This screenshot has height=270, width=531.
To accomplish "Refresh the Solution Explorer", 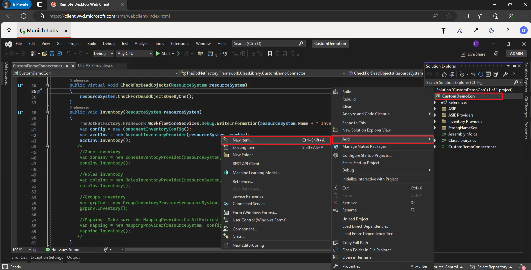I will 480,74.
